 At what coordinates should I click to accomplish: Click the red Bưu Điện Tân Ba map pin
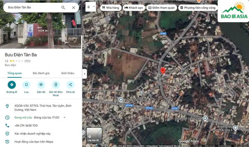pos(163,71)
